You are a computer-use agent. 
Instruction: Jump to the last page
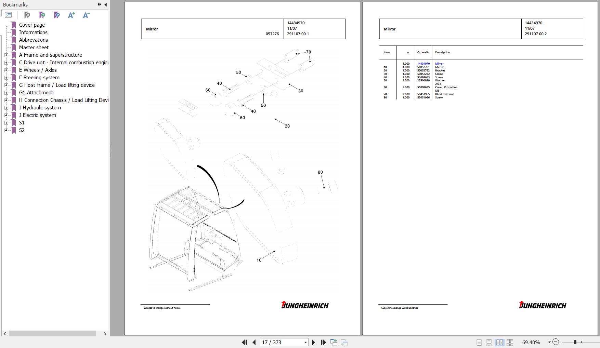[x=323, y=342]
